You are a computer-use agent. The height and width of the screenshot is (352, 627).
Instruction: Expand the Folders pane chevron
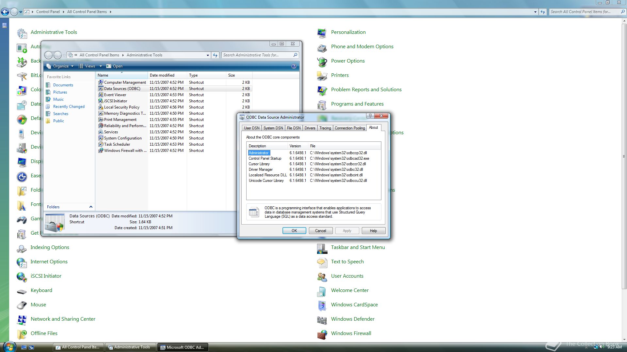pos(91,207)
